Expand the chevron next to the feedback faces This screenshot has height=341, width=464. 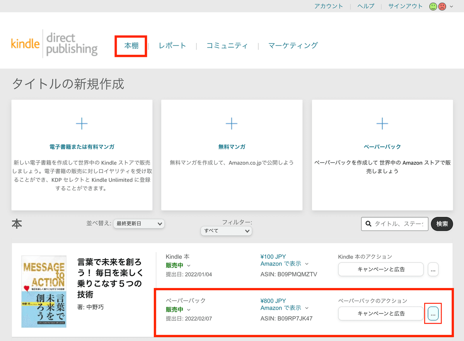451,7
